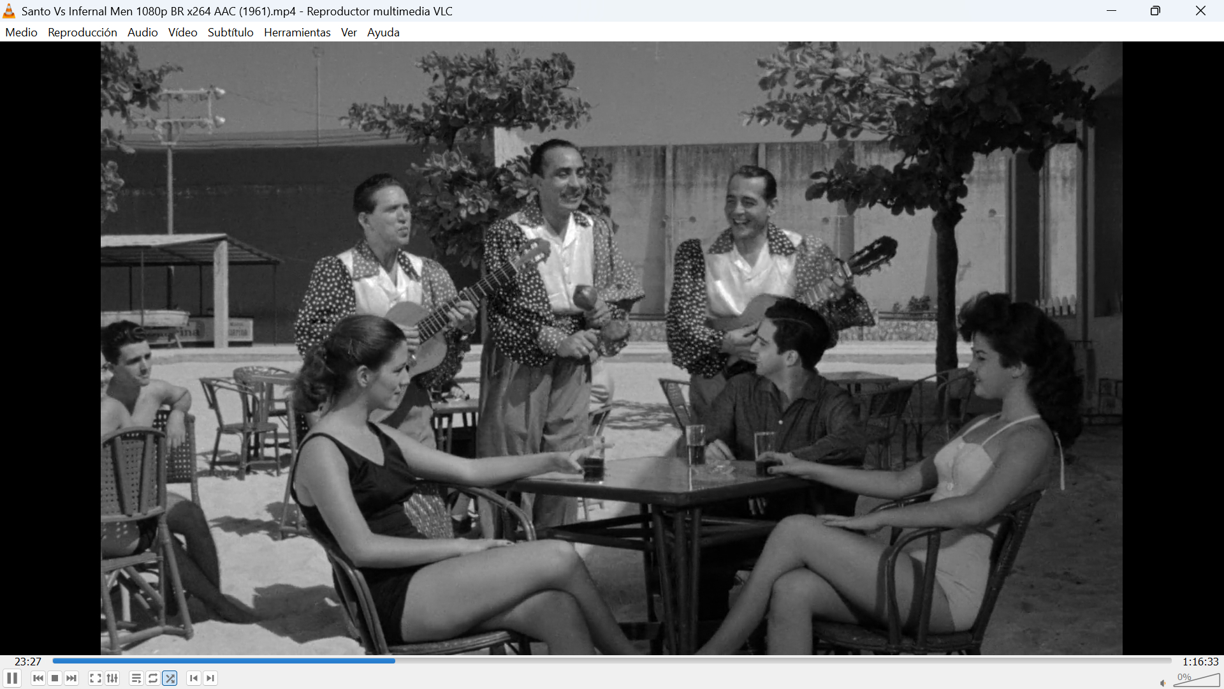Unmute audio via speaker icon
The height and width of the screenshot is (689, 1224).
[x=1163, y=683]
